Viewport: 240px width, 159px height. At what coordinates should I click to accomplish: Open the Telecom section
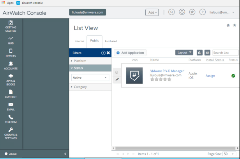tap(11, 119)
